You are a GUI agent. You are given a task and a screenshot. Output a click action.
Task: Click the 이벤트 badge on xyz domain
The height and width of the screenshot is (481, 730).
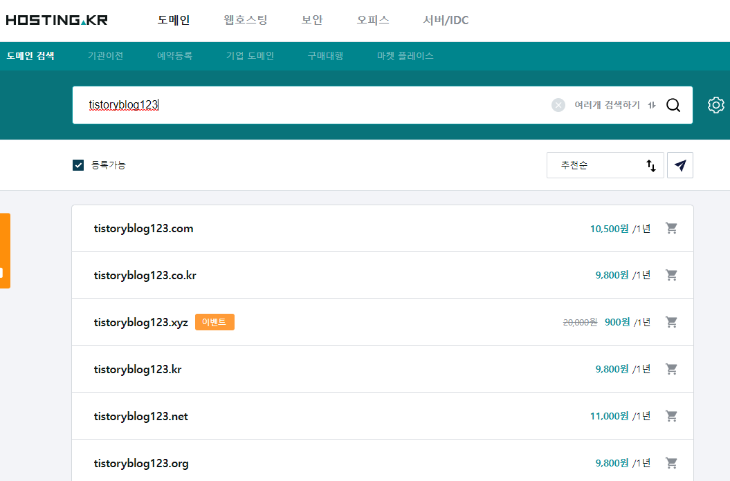(x=215, y=322)
